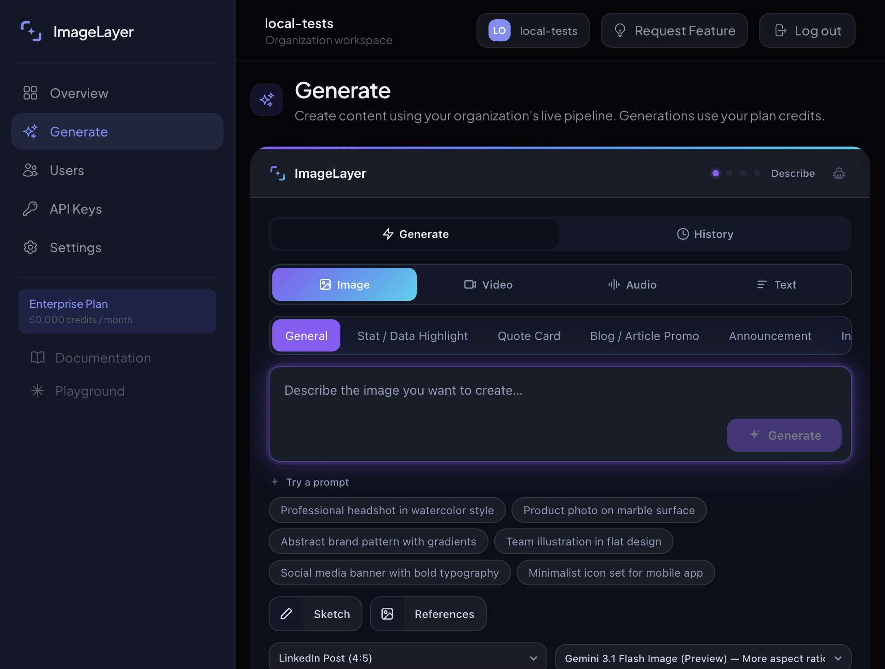The height and width of the screenshot is (669, 885).
Task: Switch to the History tab
Action: tap(705, 234)
